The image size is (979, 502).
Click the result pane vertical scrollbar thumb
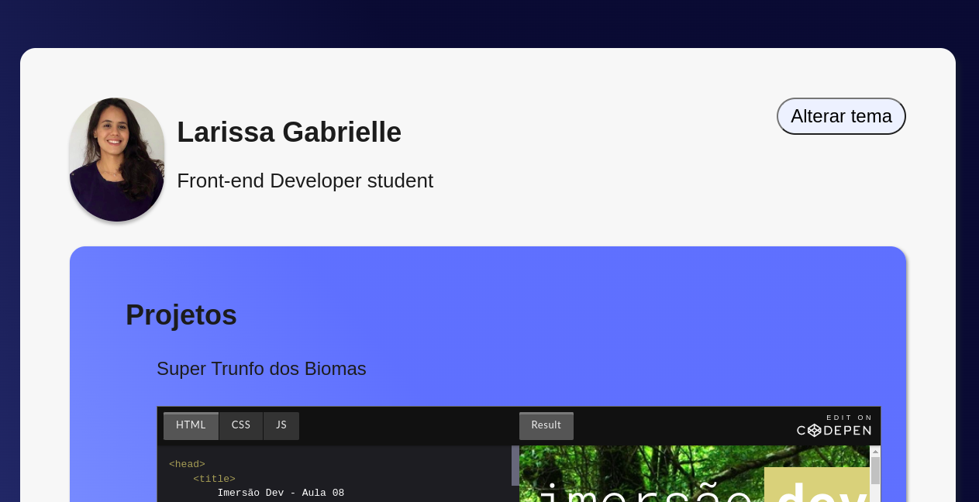(x=875, y=470)
